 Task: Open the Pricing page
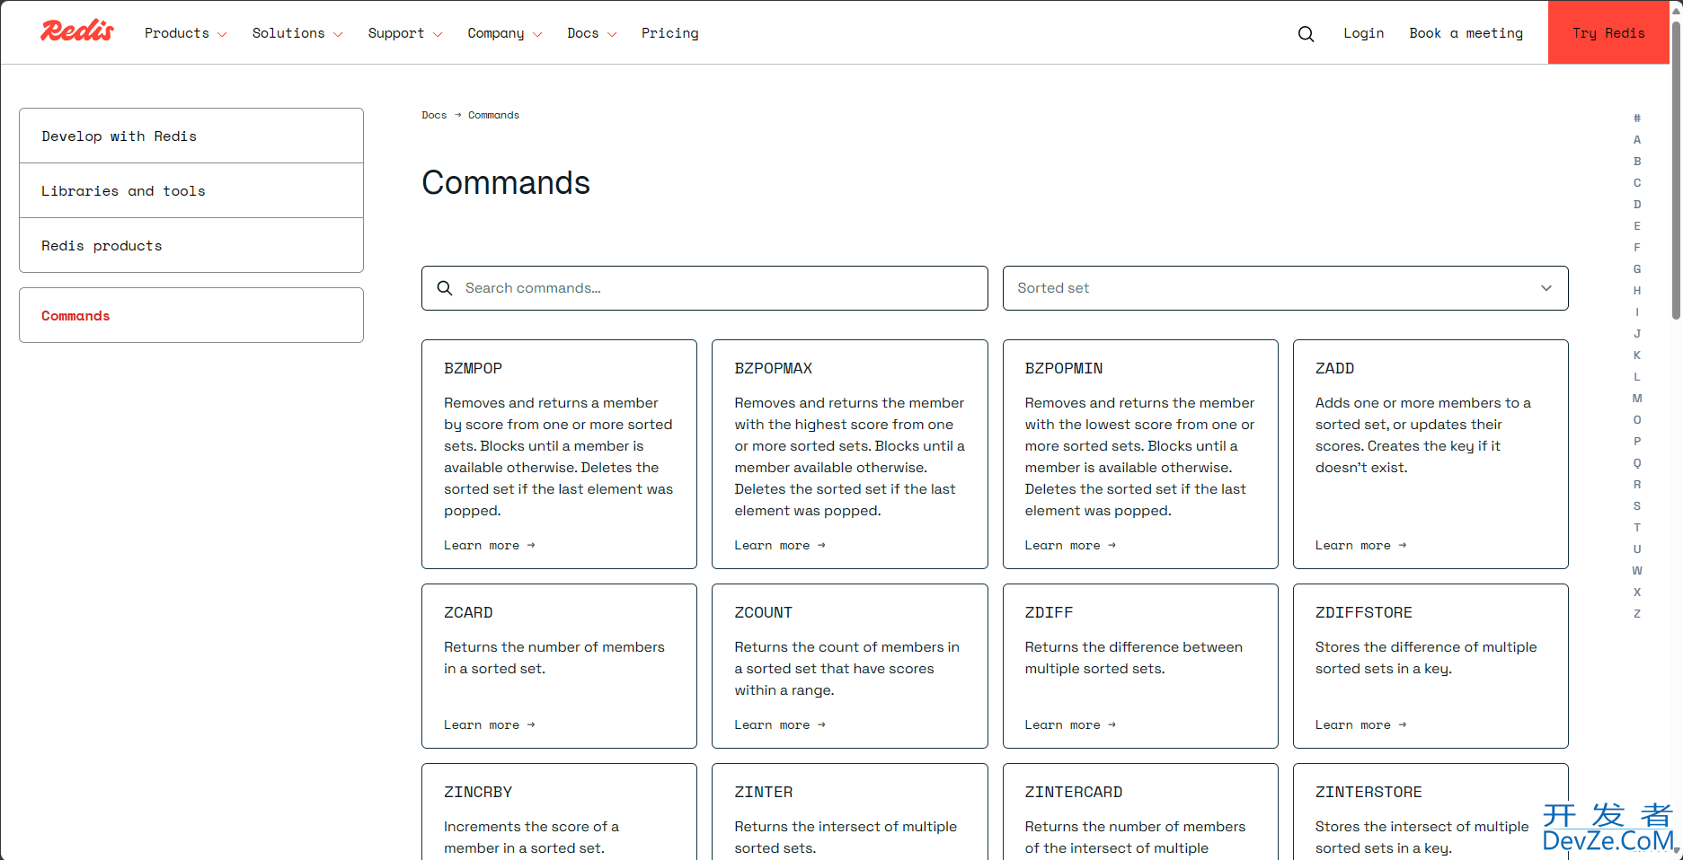[x=670, y=33]
